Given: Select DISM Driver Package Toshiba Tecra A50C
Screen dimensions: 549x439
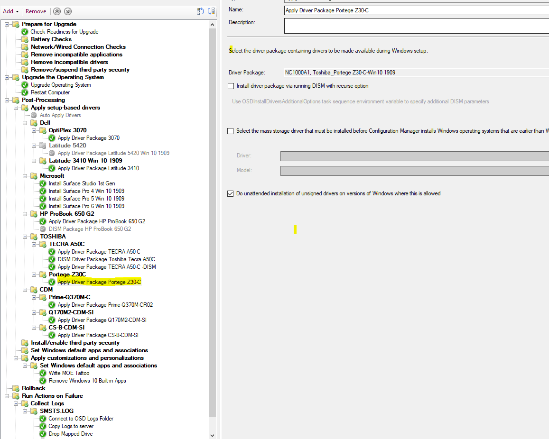Looking at the screenshot, I should (106, 259).
